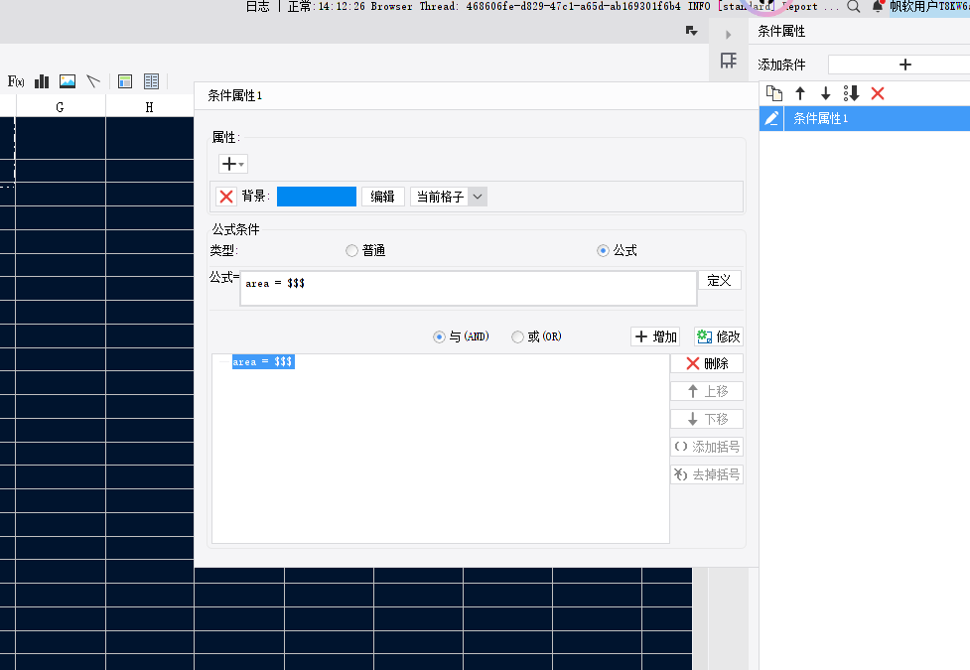Expand the collapsed side panel arrow
970x670 pixels.
pyautogui.click(x=728, y=35)
